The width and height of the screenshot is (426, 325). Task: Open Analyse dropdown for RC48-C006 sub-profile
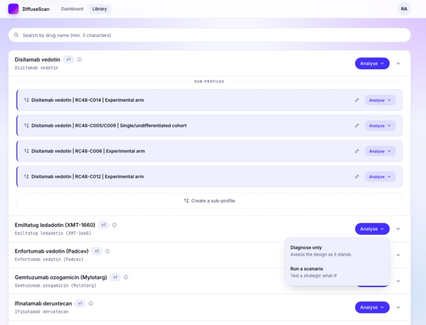click(380, 151)
